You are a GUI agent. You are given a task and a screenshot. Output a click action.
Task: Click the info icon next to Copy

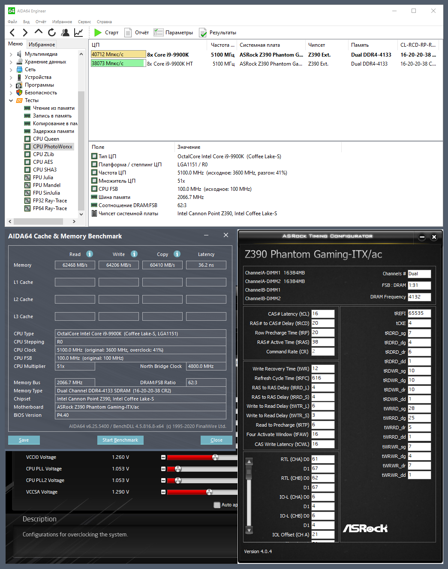tap(177, 254)
